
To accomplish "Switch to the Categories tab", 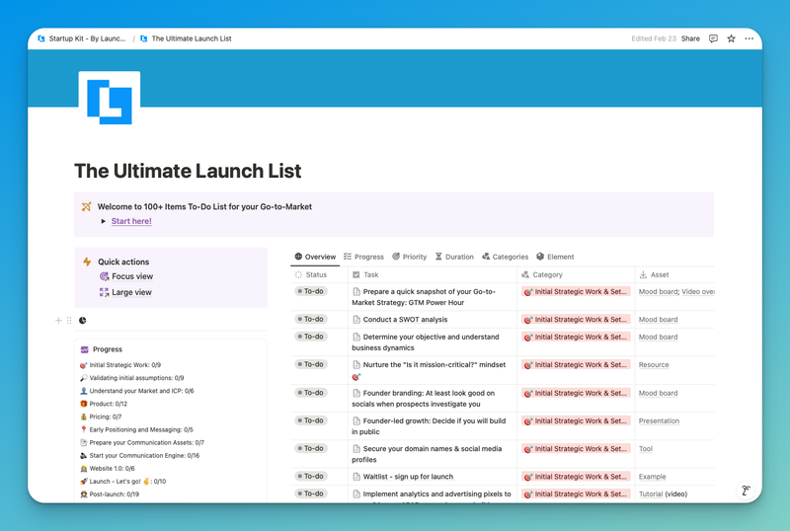I will (x=506, y=257).
